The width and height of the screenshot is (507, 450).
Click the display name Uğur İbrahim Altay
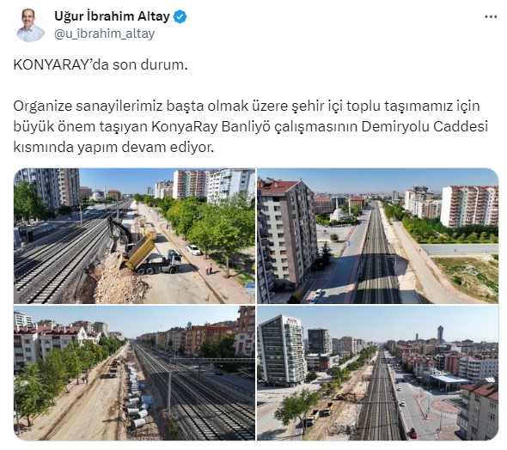tap(112, 16)
